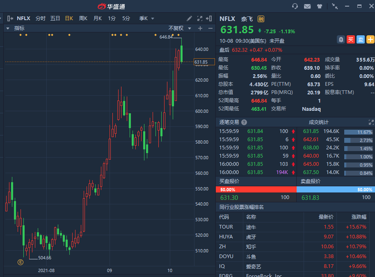375x277 pixels.
Task: Click the 盘后 after-hours price 632.32
Action: 240,50
